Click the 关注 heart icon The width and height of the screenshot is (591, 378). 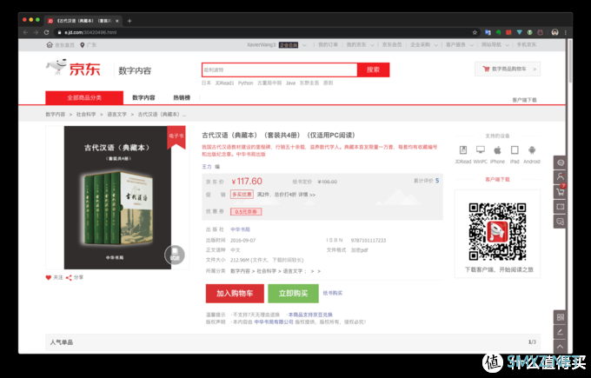(x=49, y=278)
